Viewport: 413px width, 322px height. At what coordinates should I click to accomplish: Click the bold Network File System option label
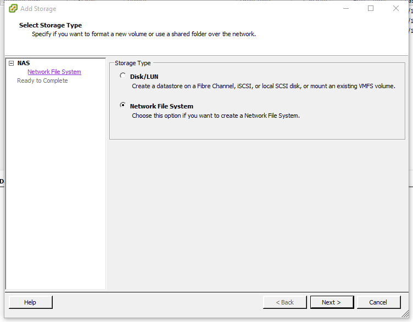(161, 106)
